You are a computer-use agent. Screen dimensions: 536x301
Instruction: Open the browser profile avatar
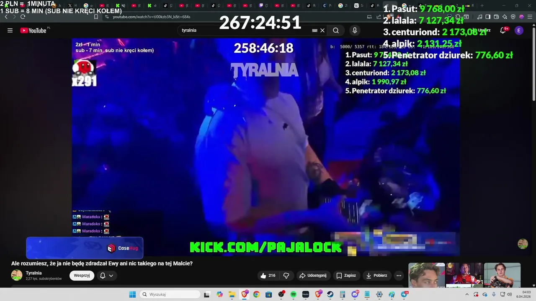(x=521, y=17)
